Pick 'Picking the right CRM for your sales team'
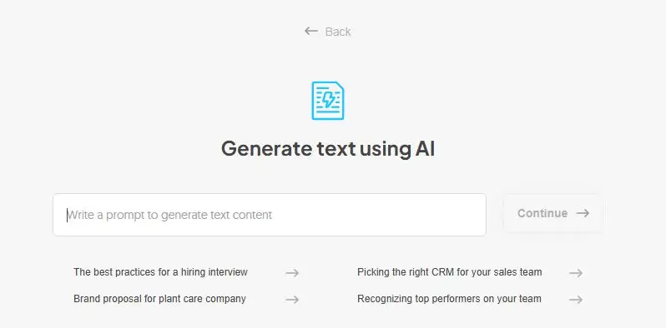The width and height of the screenshot is (666, 328). pyautogui.click(x=449, y=272)
